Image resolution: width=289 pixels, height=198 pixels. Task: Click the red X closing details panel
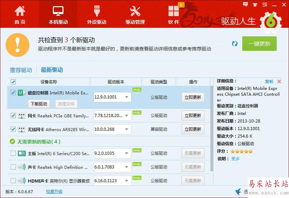(x=279, y=81)
